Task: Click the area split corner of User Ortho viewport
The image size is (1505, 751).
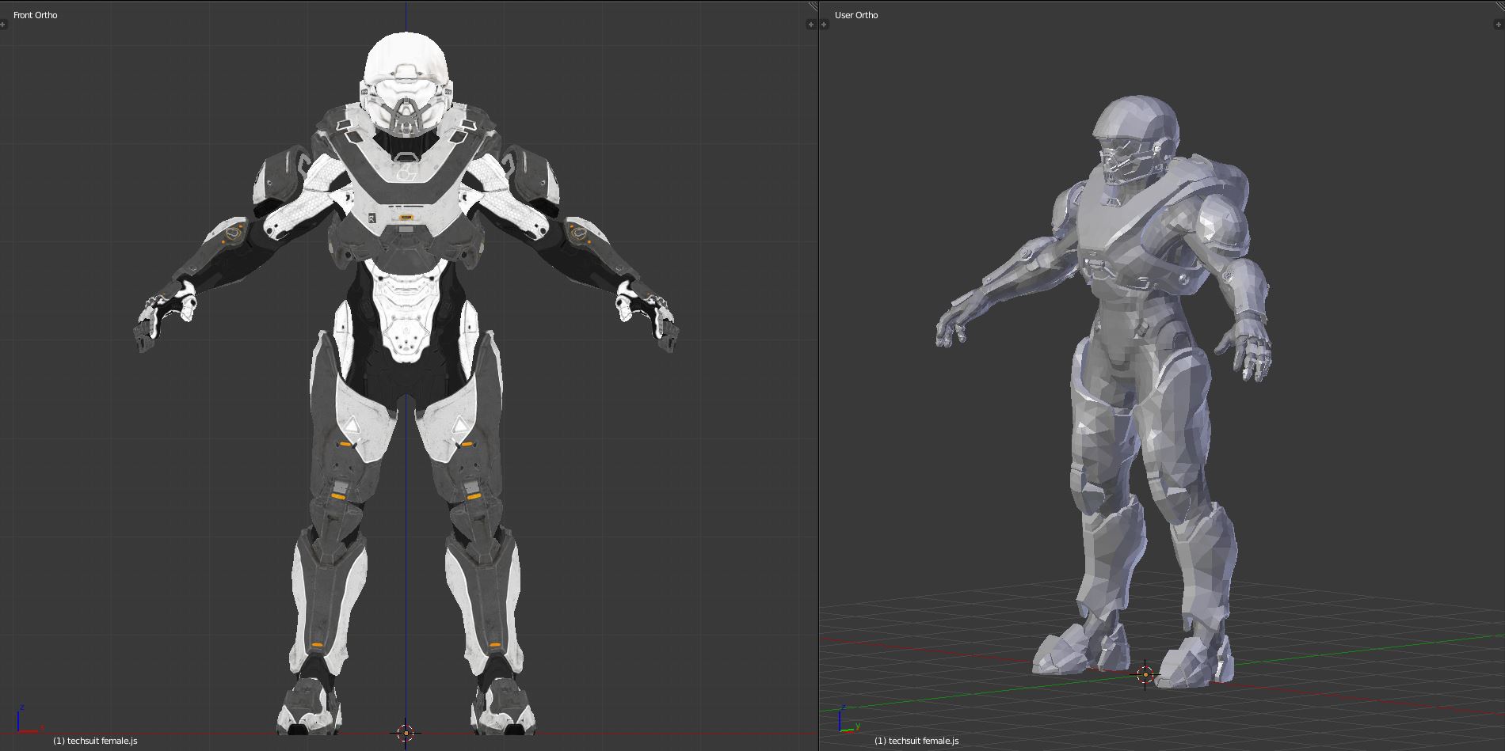Action: tap(1499, 6)
